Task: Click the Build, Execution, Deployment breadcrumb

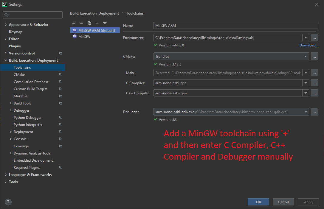Action: point(94,13)
